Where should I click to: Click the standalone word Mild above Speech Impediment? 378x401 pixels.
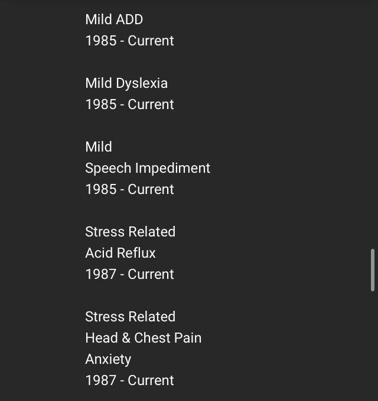click(x=99, y=147)
